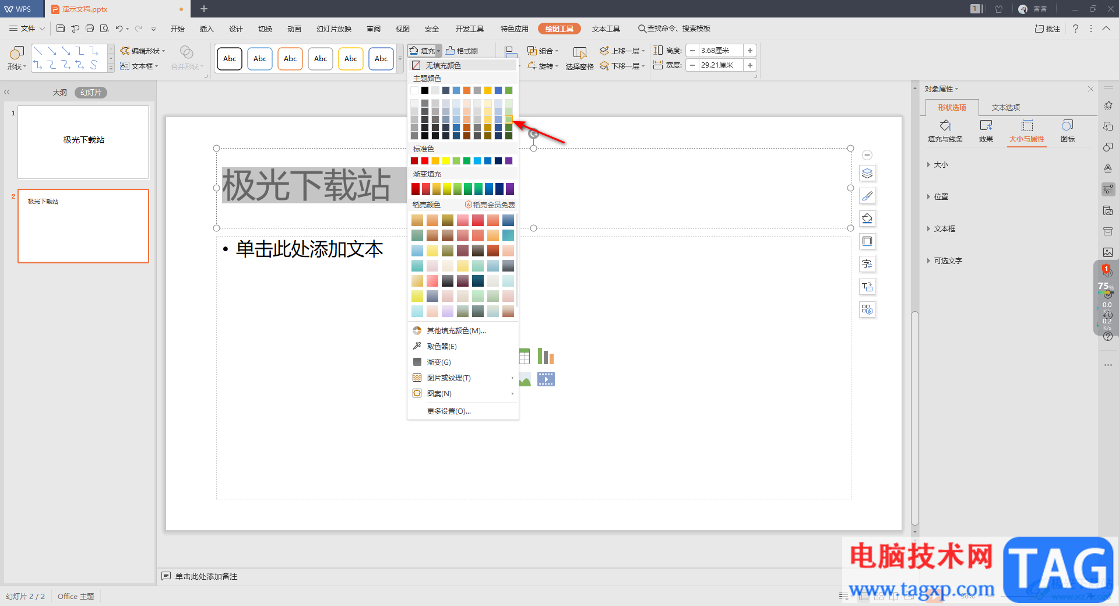
Task: Click the 高度 height input field
Action: coord(720,51)
